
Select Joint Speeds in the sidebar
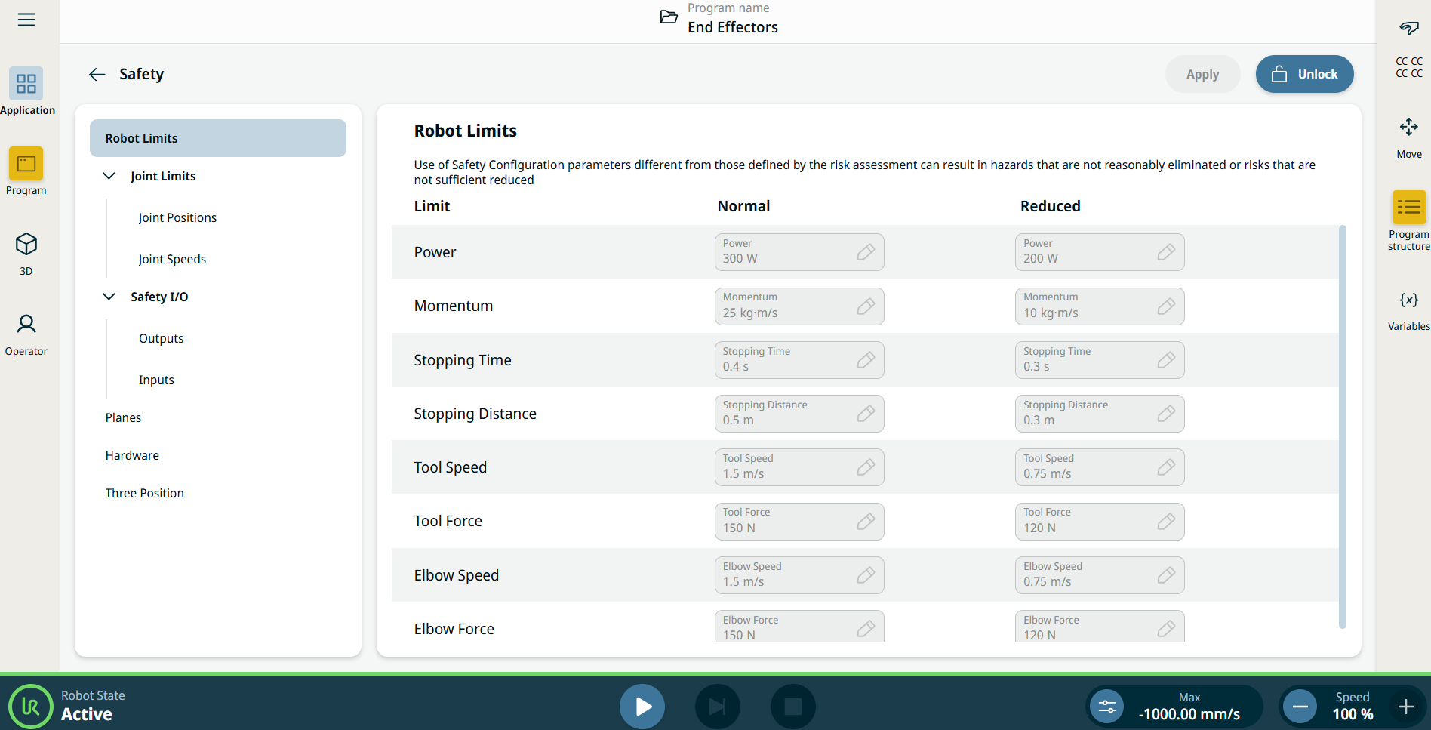tap(172, 259)
